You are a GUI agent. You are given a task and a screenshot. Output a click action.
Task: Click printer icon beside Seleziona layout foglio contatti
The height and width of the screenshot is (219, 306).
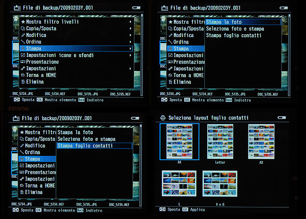tap(163, 118)
